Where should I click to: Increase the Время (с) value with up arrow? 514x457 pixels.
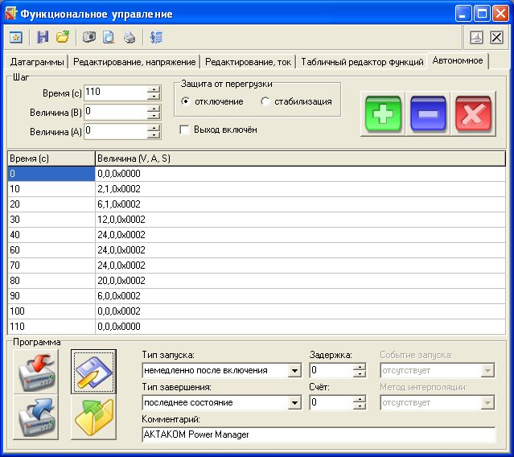[x=154, y=89]
